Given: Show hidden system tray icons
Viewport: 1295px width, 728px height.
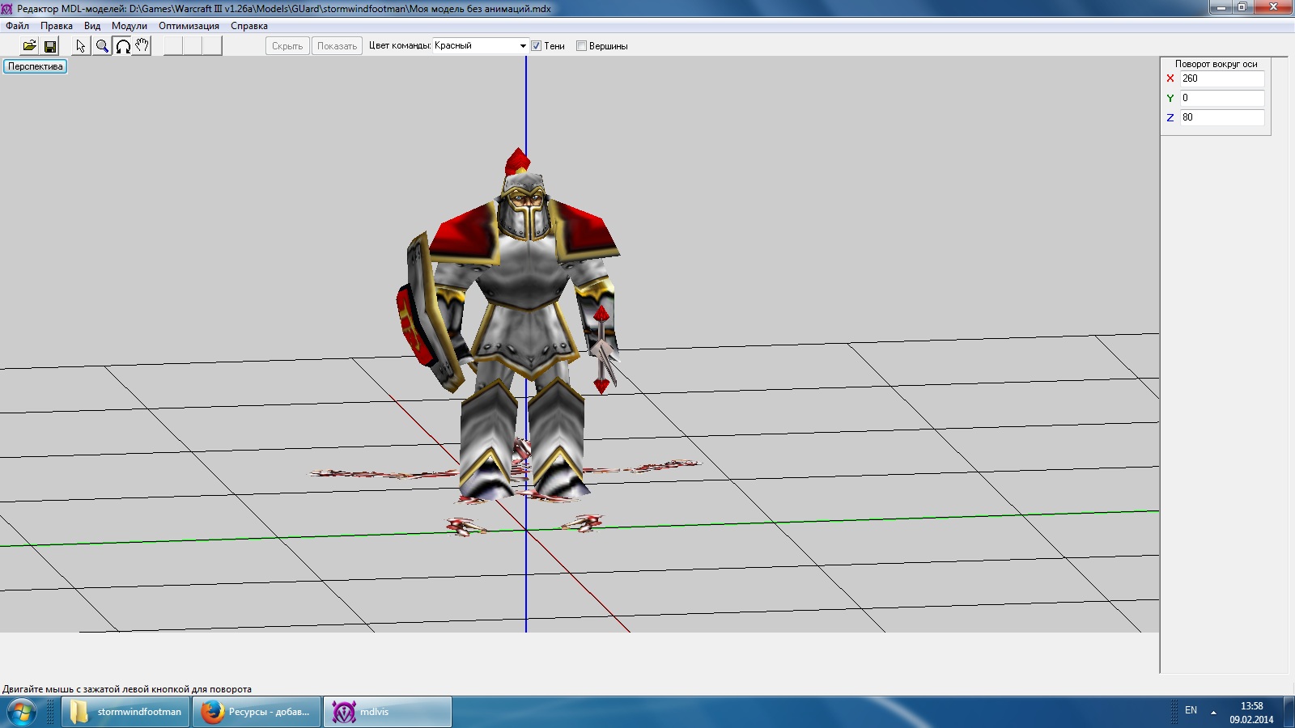Looking at the screenshot, I should coord(1213,712).
